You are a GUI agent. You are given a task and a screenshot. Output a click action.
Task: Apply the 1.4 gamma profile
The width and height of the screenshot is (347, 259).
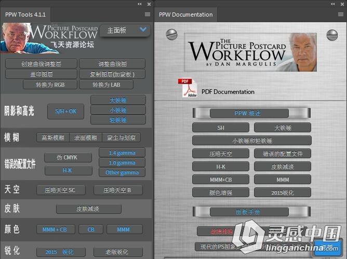coord(122,153)
